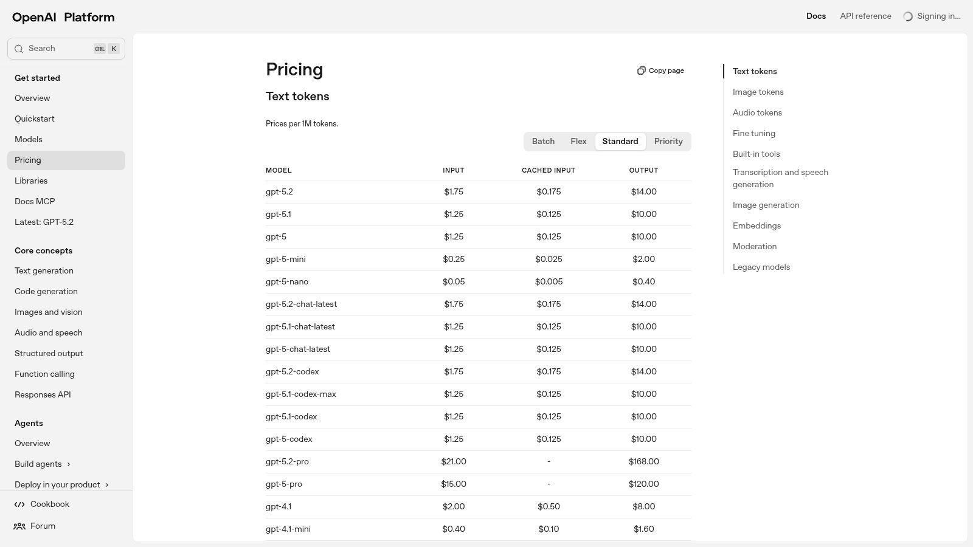Jump to Transcription and speech generation section
Image resolution: width=973 pixels, height=547 pixels.
point(780,179)
